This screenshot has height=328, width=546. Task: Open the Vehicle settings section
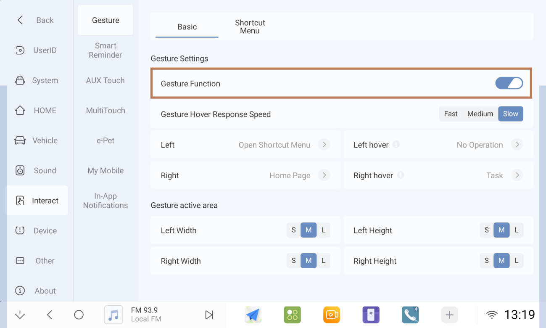click(37, 140)
